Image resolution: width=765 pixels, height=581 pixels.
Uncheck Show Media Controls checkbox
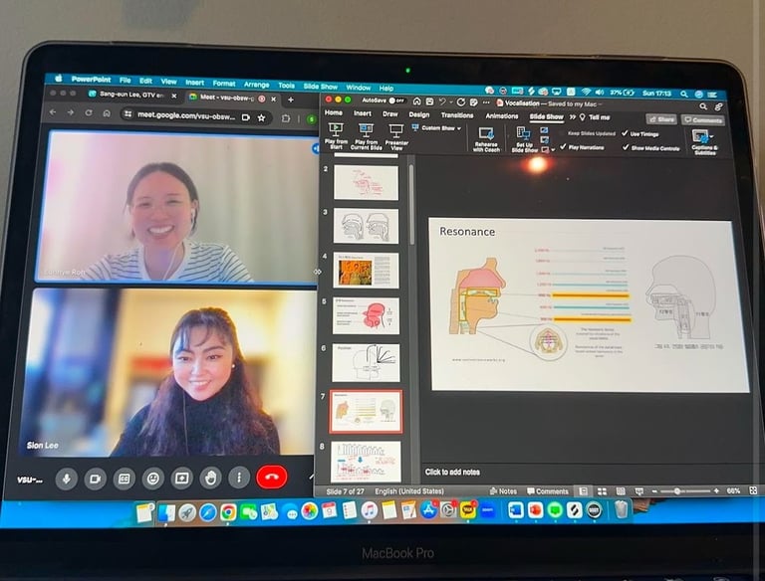pyautogui.click(x=625, y=147)
